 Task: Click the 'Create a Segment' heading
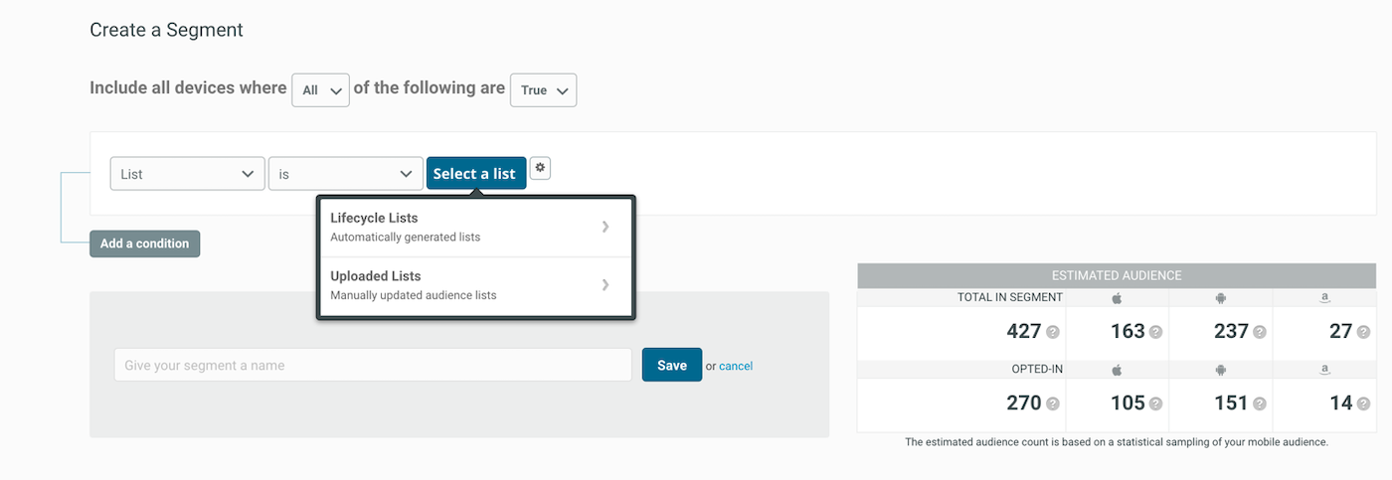(x=166, y=30)
